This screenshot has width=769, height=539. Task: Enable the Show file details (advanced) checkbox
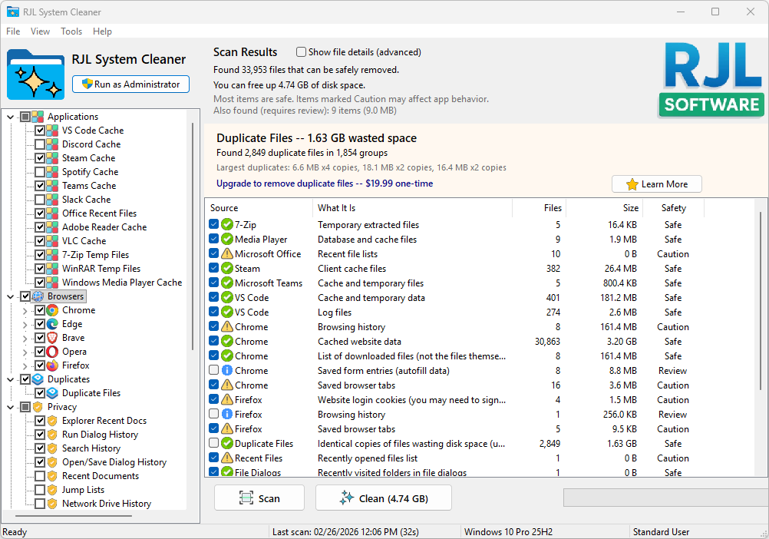point(301,51)
